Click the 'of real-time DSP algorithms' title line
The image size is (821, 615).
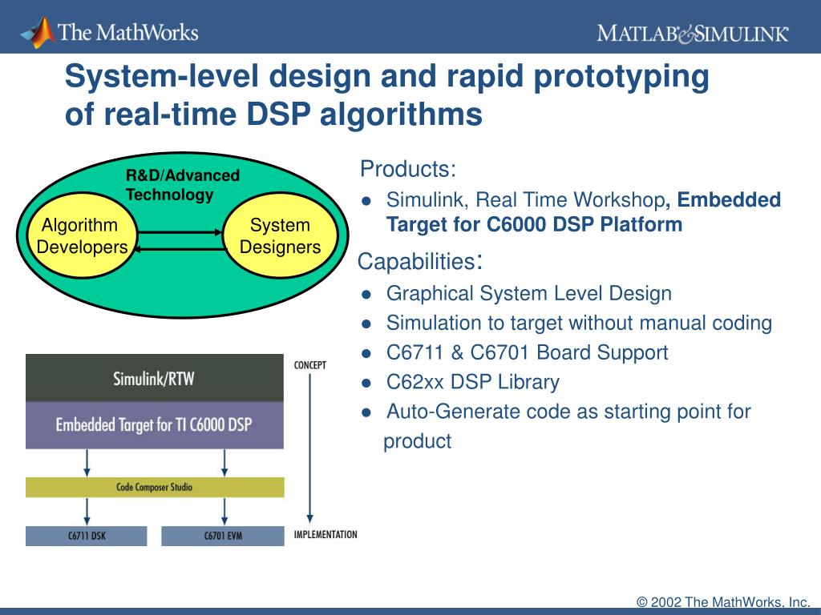click(x=273, y=114)
